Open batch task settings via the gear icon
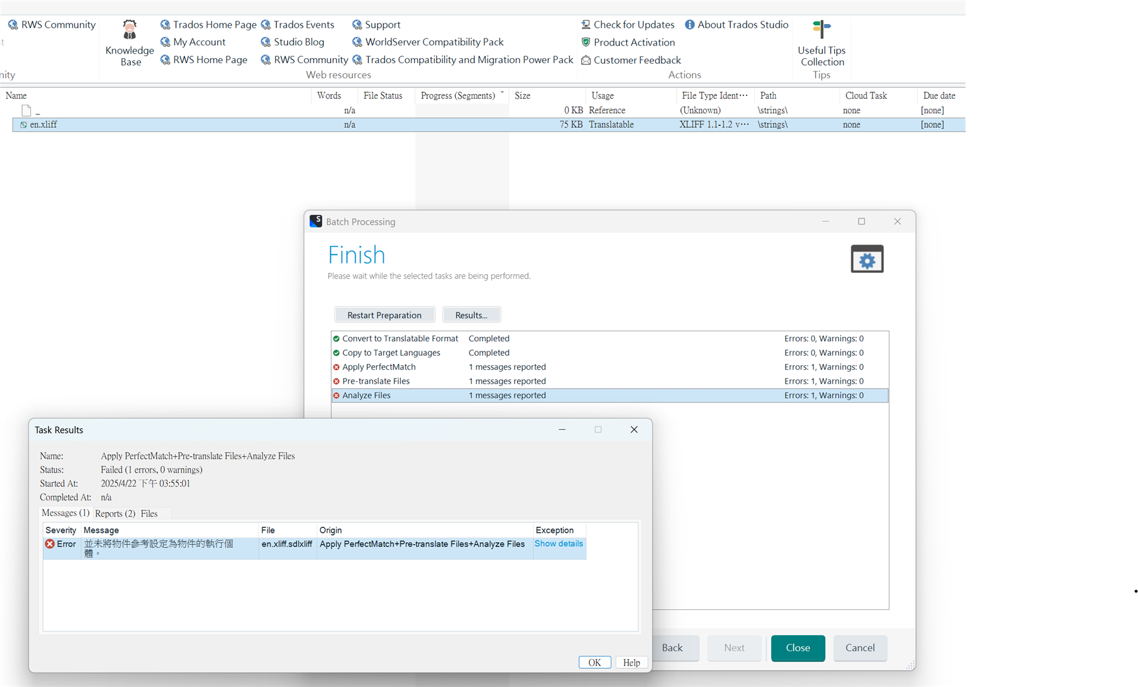Screen dimensions: 1138x687 pyautogui.click(x=867, y=258)
